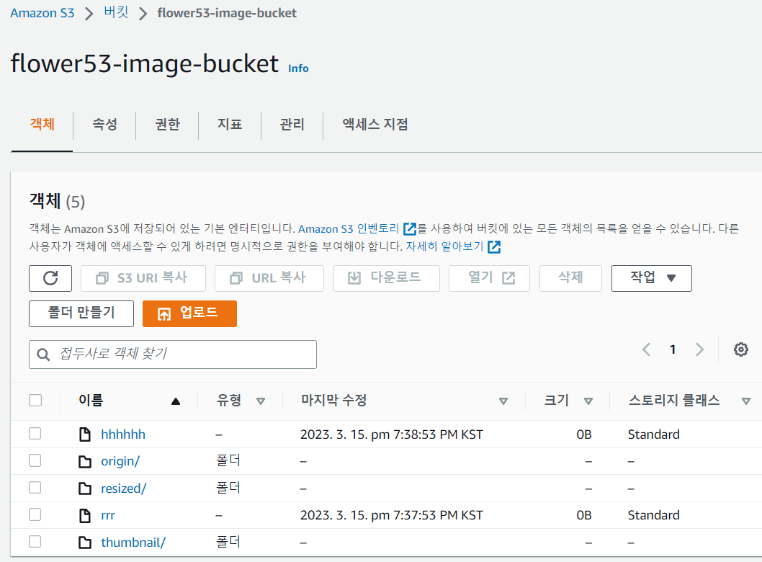The height and width of the screenshot is (562, 762).
Task: Click the prefix search input field
Action: pos(173,354)
